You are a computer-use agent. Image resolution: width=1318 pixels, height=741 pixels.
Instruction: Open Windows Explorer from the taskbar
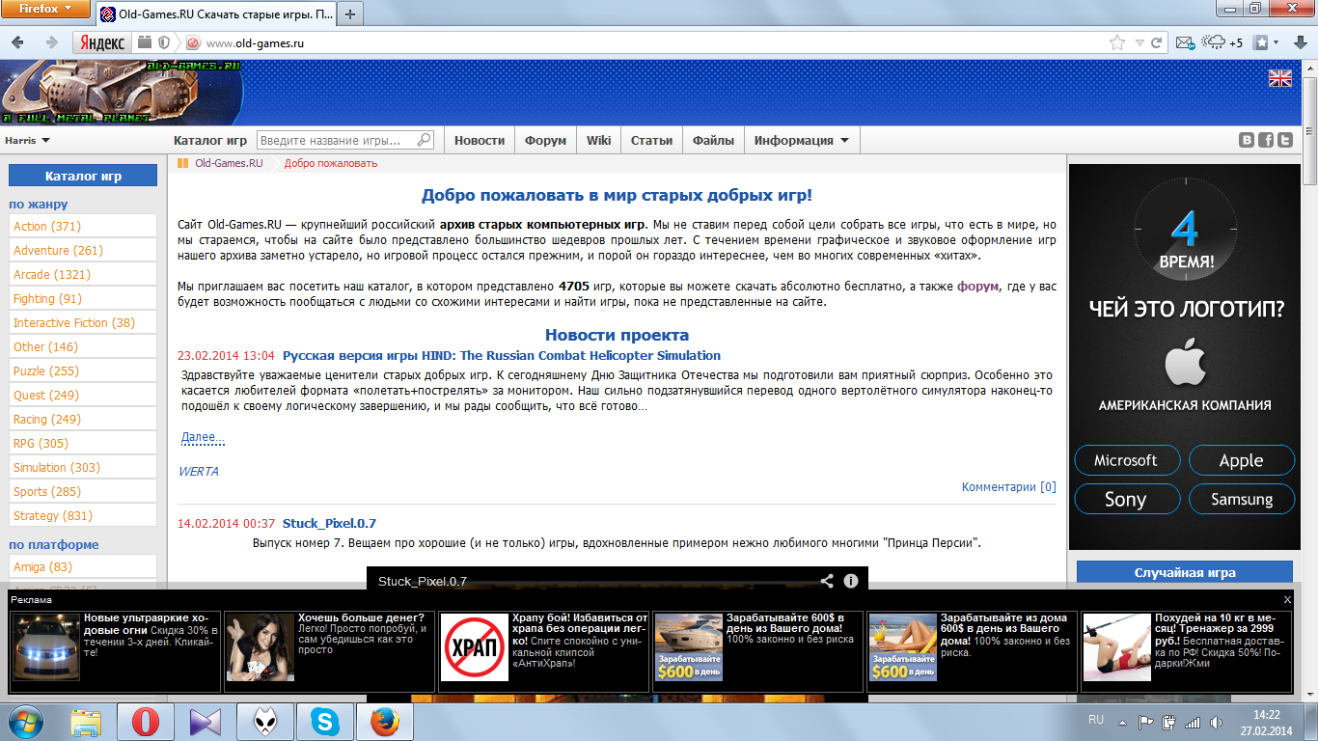point(86,722)
